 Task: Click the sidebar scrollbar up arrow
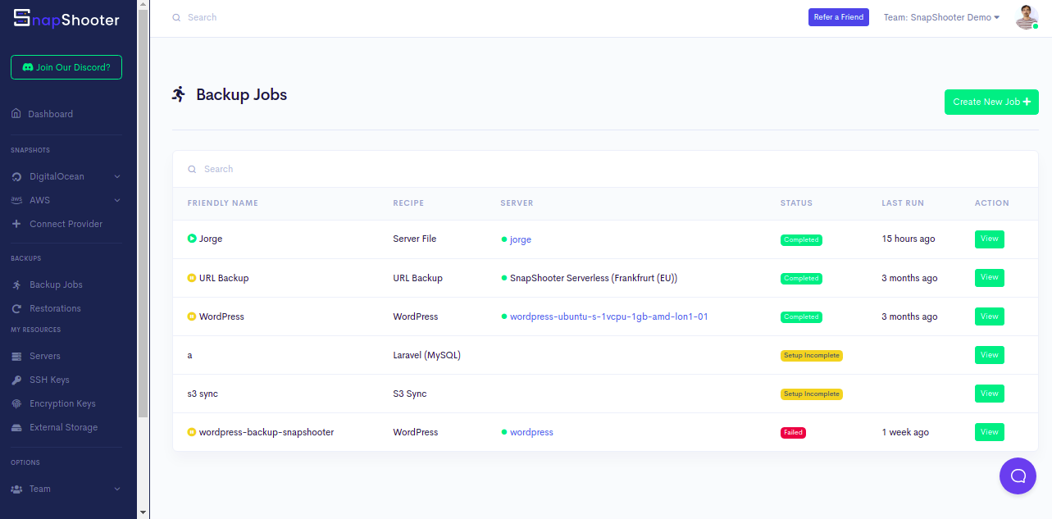coord(143,6)
